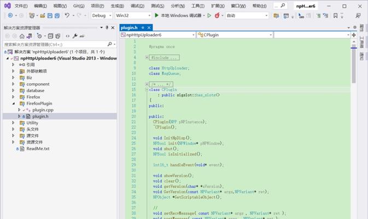Open the 编辑(E) menu
The width and height of the screenshot is (368, 219).
(40, 6)
